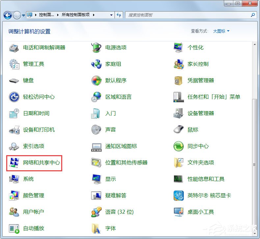Open the 系统 computer icon

pos(14,179)
